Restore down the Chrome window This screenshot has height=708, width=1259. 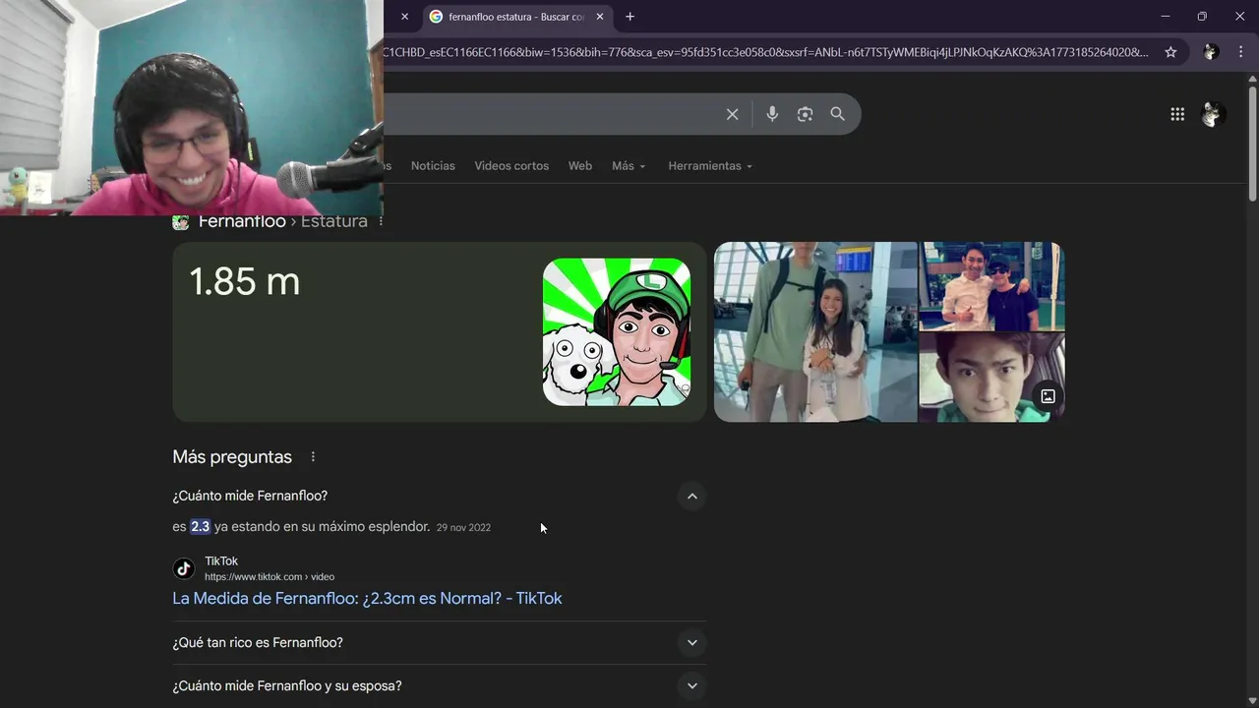point(1202,17)
